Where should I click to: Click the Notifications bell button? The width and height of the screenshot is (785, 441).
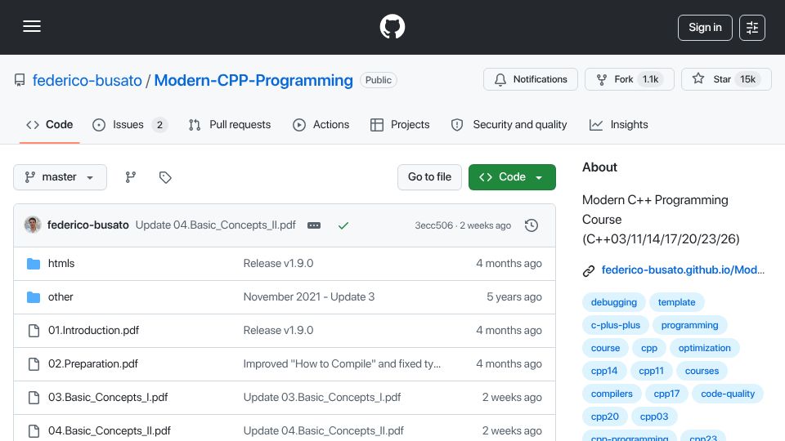[530, 79]
